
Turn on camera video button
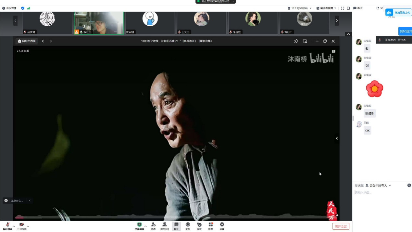click(x=22, y=226)
